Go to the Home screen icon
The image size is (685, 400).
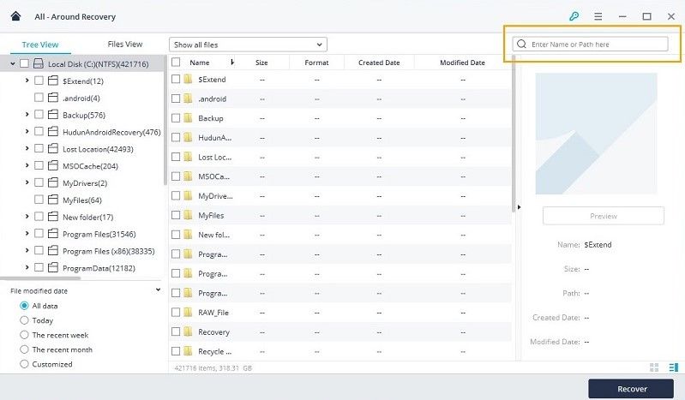tap(15, 16)
